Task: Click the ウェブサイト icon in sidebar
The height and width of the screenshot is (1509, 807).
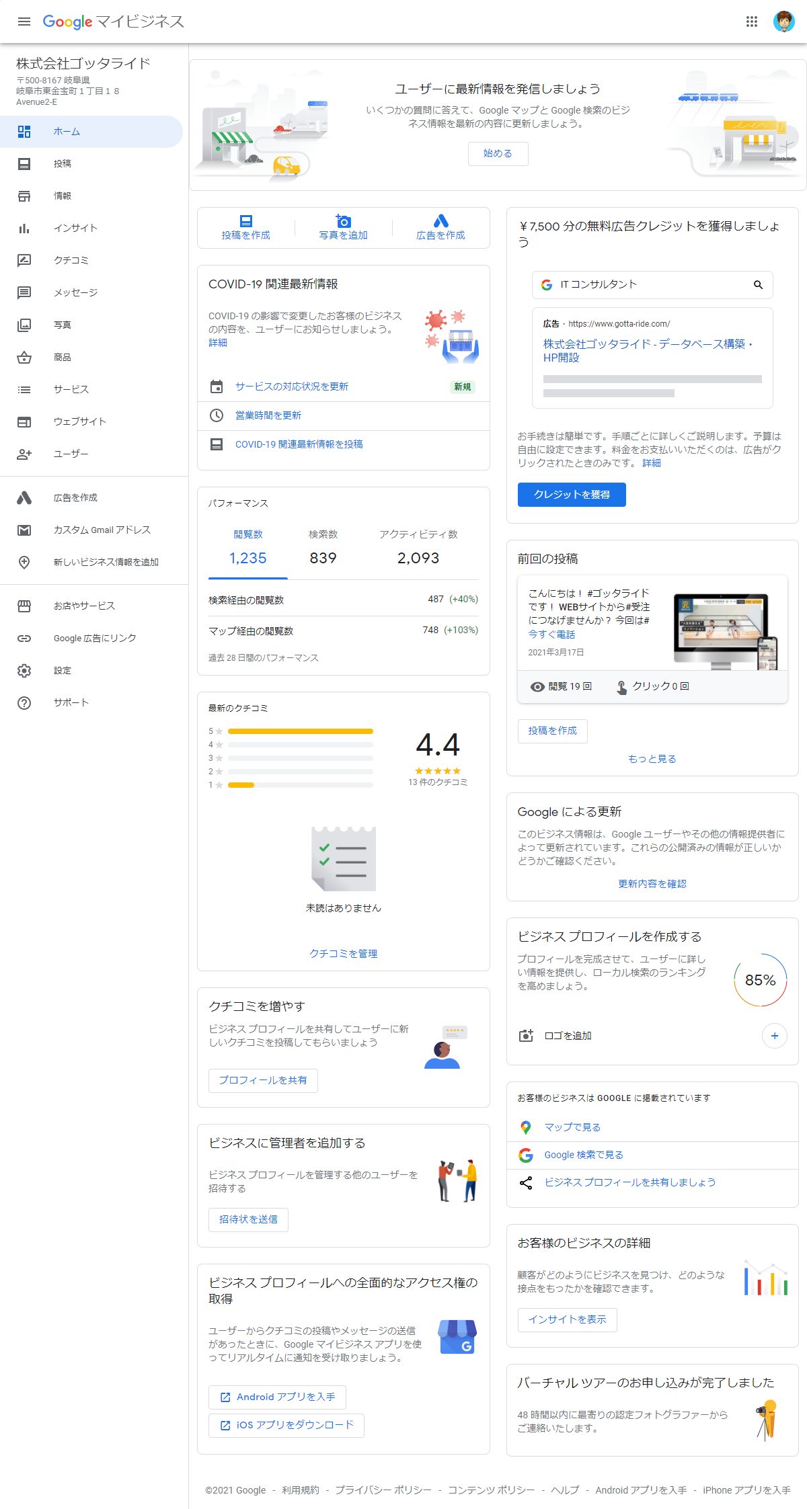Action: pyautogui.click(x=24, y=422)
